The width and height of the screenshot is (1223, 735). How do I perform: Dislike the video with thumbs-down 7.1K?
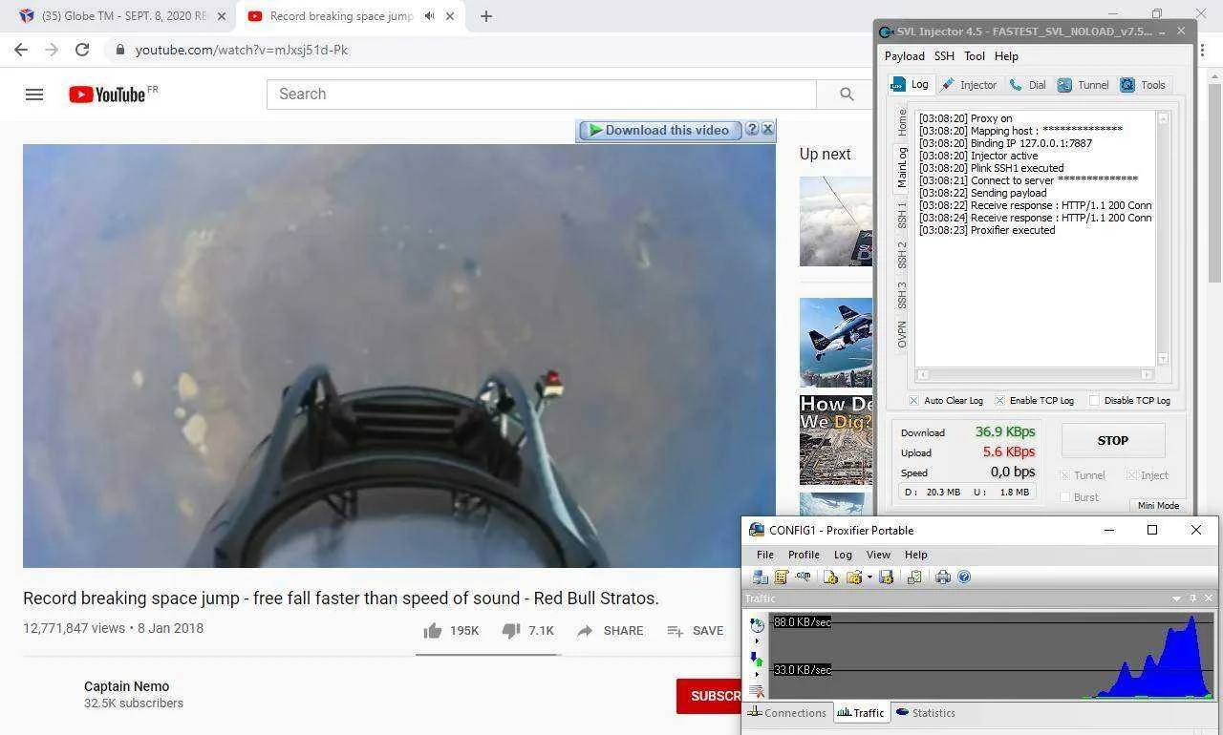coord(528,631)
